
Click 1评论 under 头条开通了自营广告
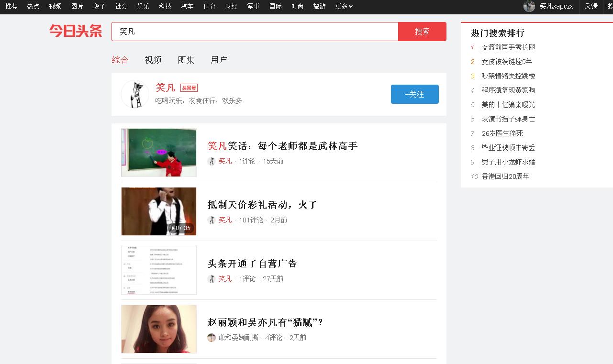[247, 279]
